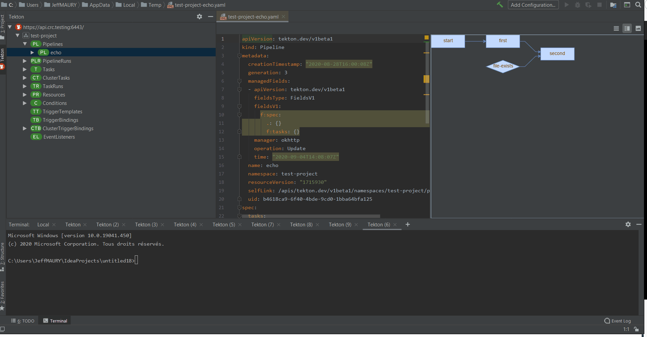Viewport: 647px width, 337px height.
Task: Click the Run Anything icon
Action: point(627,5)
